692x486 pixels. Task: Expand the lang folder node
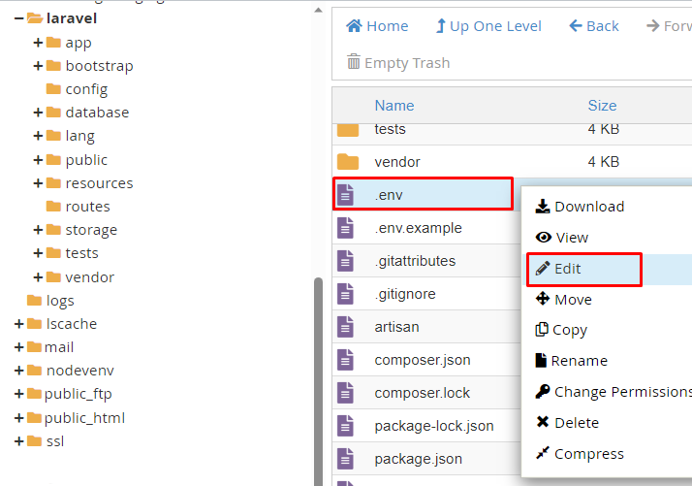point(38,135)
